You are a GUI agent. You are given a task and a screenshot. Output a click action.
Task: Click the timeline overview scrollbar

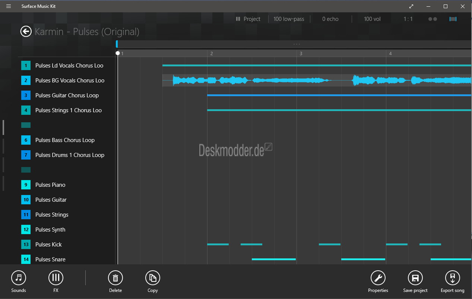tap(294, 44)
